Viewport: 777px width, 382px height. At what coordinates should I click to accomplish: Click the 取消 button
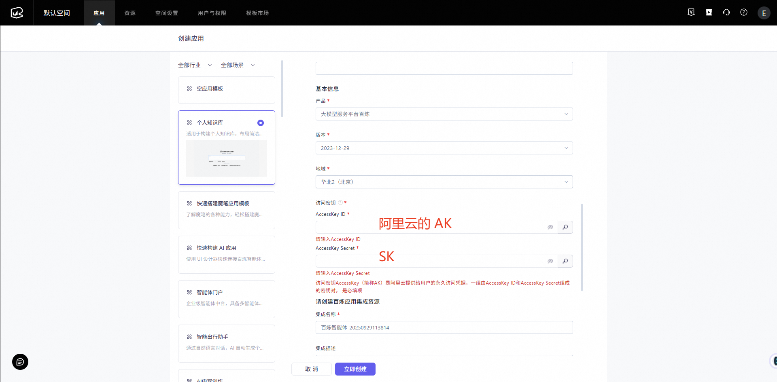pos(312,369)
